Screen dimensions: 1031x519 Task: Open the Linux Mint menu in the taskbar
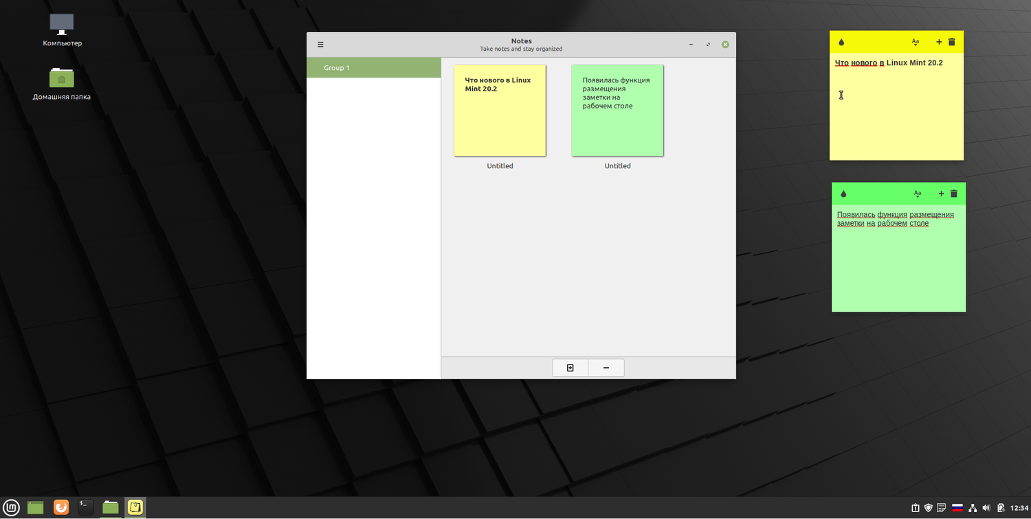coord(11,507)
